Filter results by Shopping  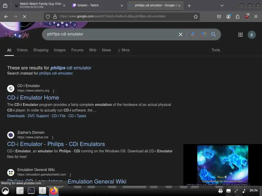(41, 50)
